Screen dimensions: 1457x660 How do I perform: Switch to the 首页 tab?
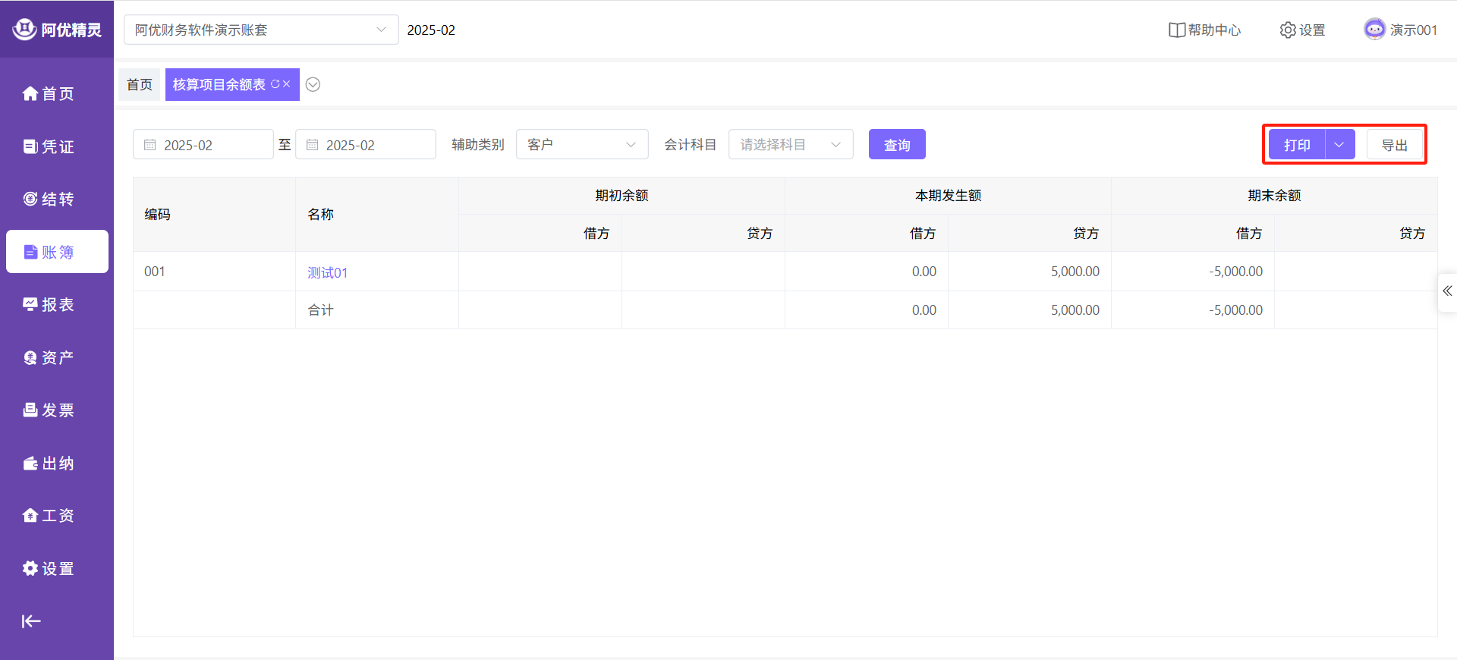(x=140, y=84)
